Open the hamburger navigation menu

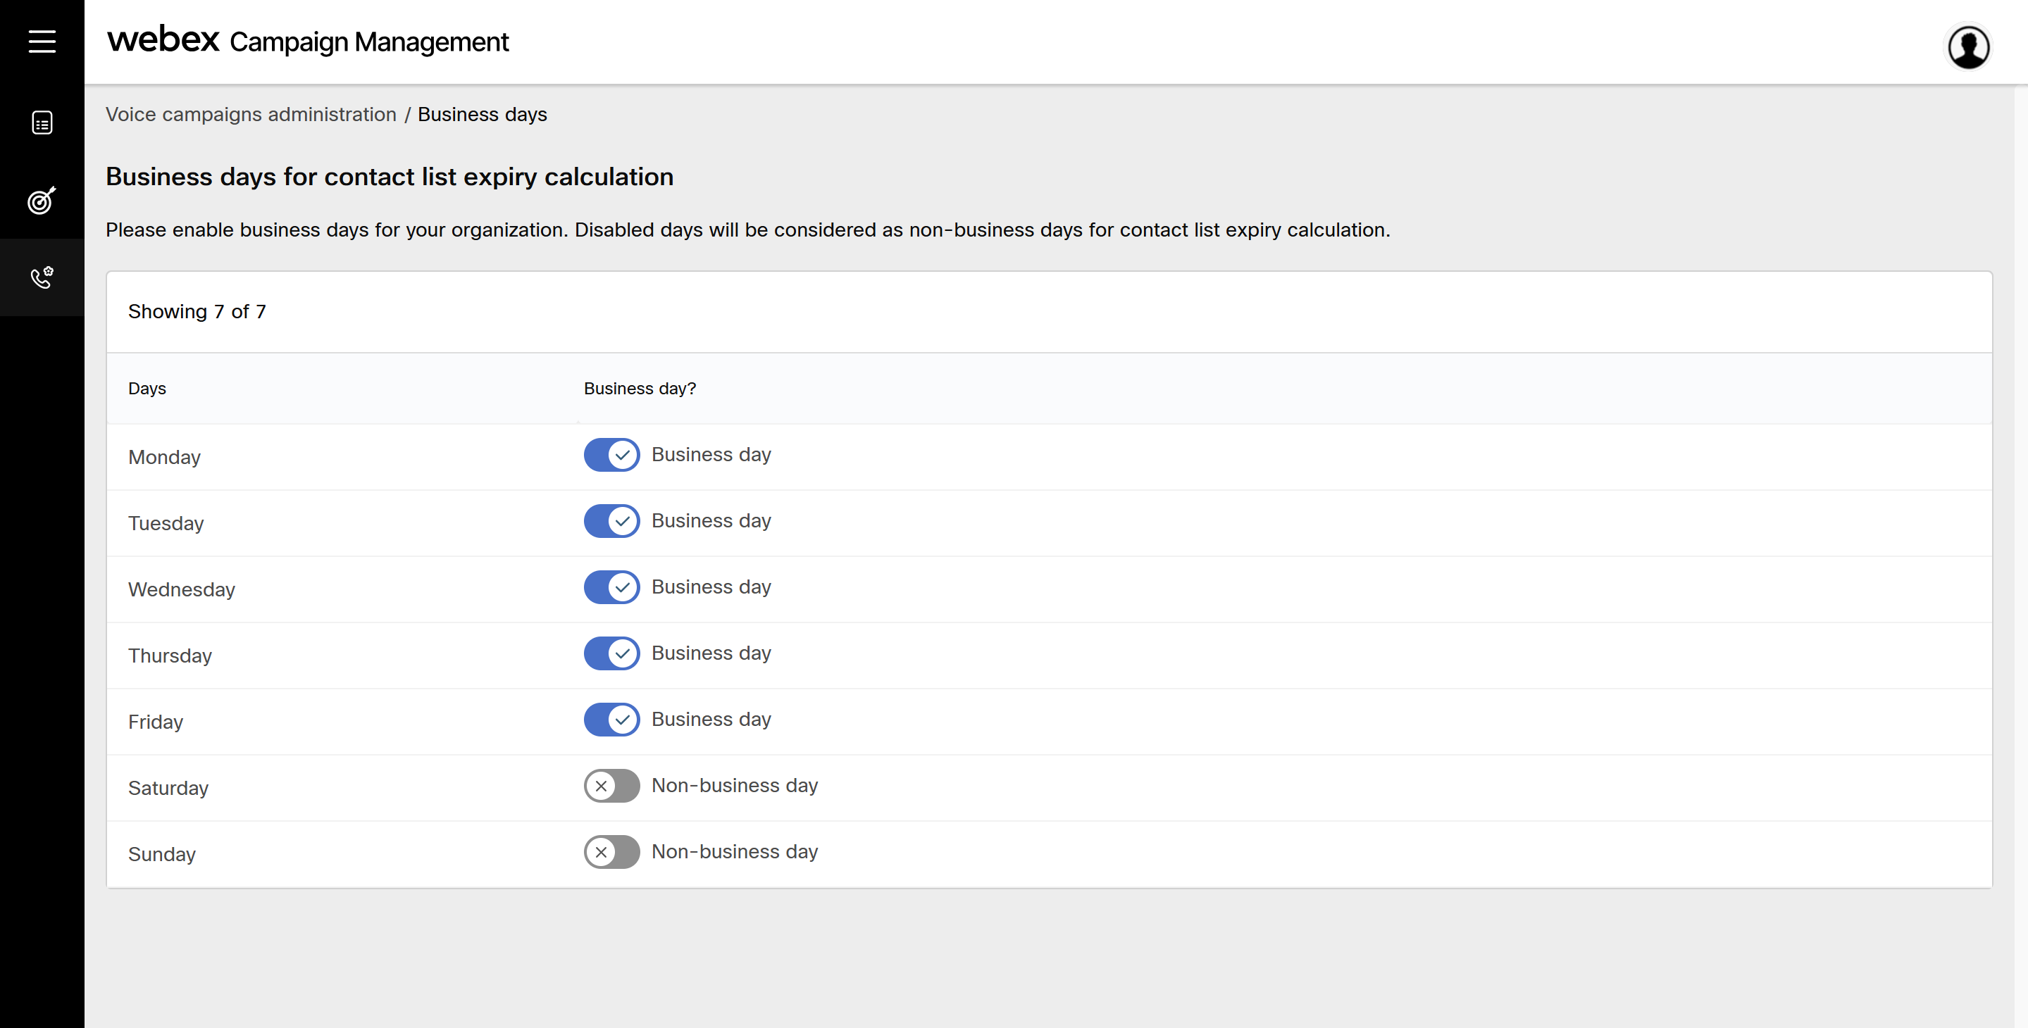[42, 41]
